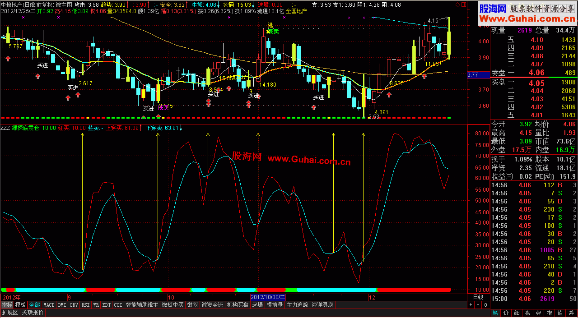The height and width of the screenshot is (318, 578).
Task: Switch to the RSI indicator
Action: pyautogui.click(x=86, y=305)
